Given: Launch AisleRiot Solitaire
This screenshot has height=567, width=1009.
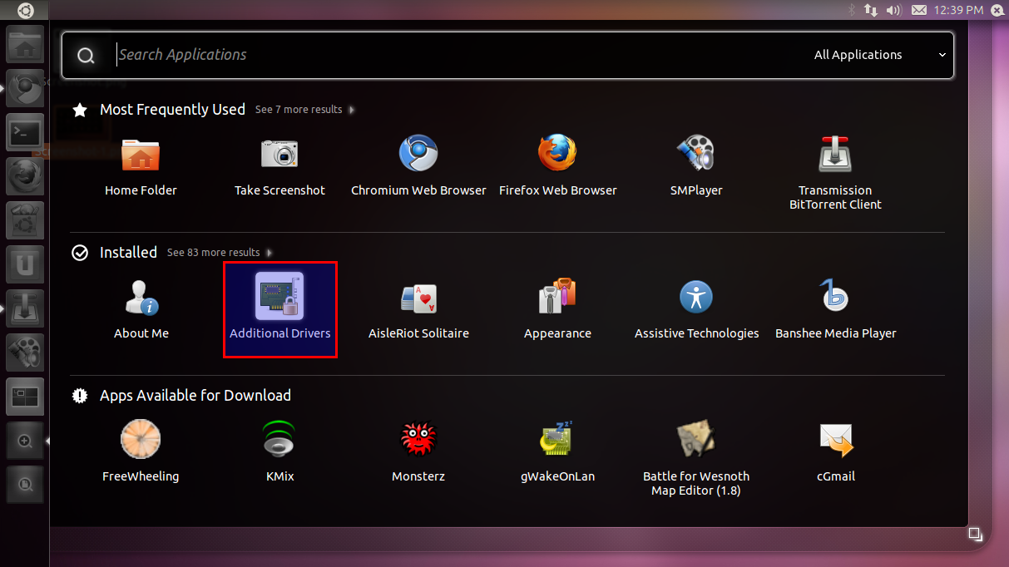Looking at the screenshot, I should click(418, 309).
